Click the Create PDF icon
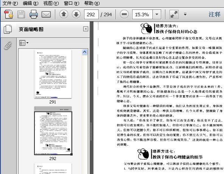The width and height of the screenshot is (224, 174). (x=9, y=14)
